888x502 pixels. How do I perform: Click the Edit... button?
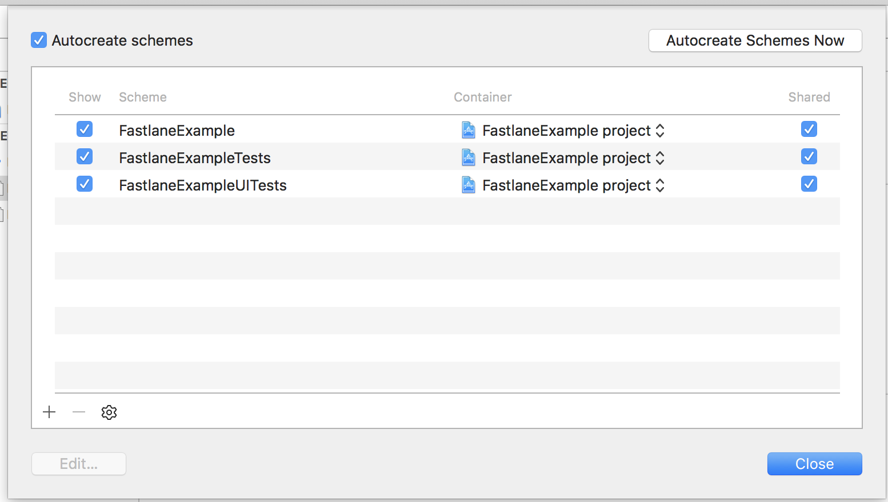coord(79,464)
